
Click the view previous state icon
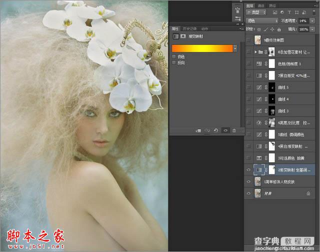(x=207, y=130)
